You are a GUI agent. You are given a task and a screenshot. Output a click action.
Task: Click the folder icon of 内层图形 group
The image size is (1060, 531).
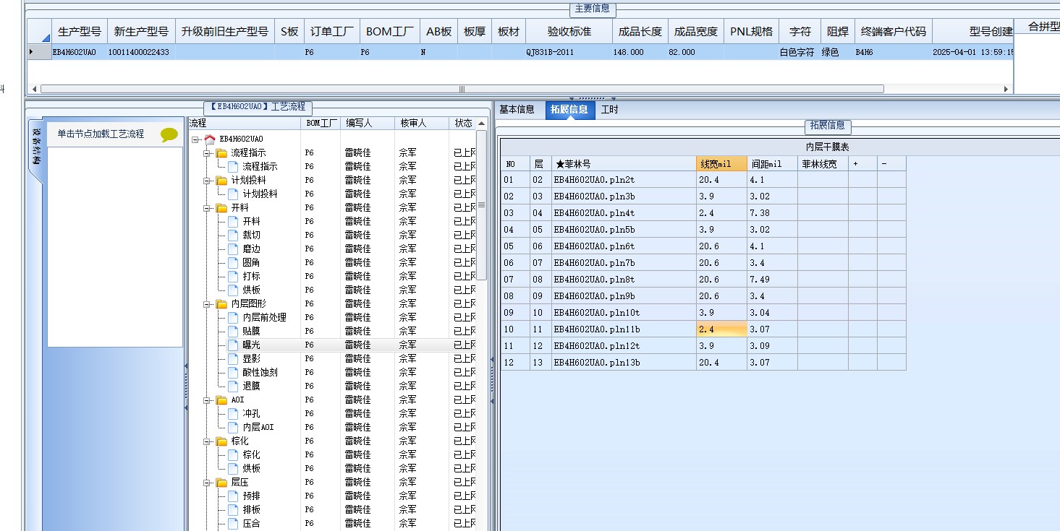point(221,304)
